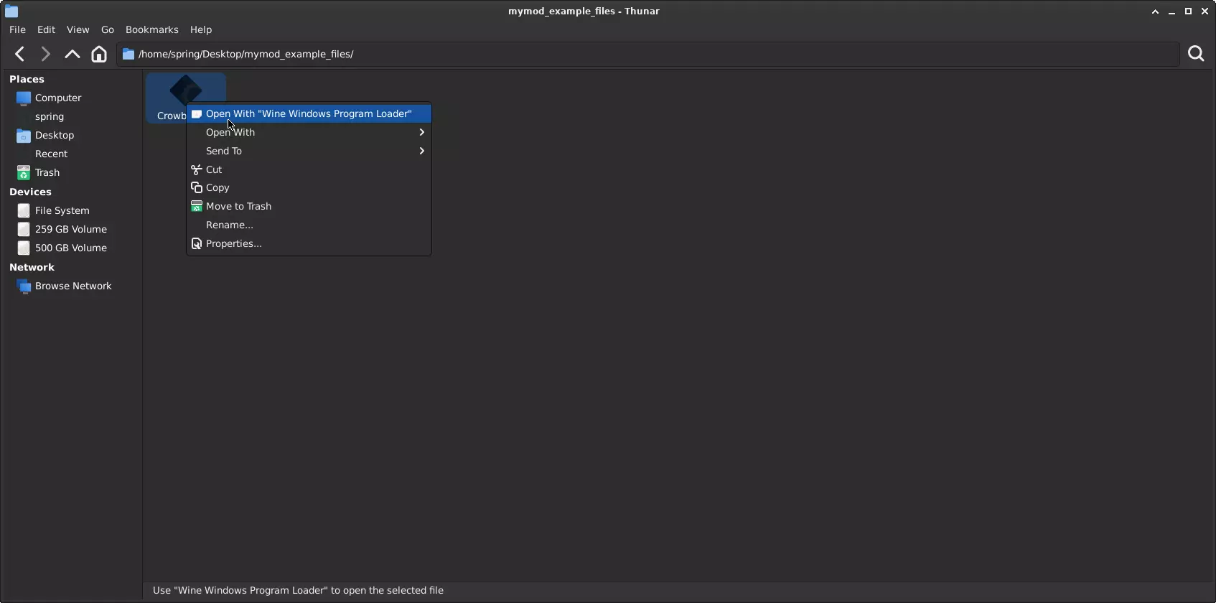
Task: Click the Thunar window icon in the title bar
Action: click(x=11, y=11)
